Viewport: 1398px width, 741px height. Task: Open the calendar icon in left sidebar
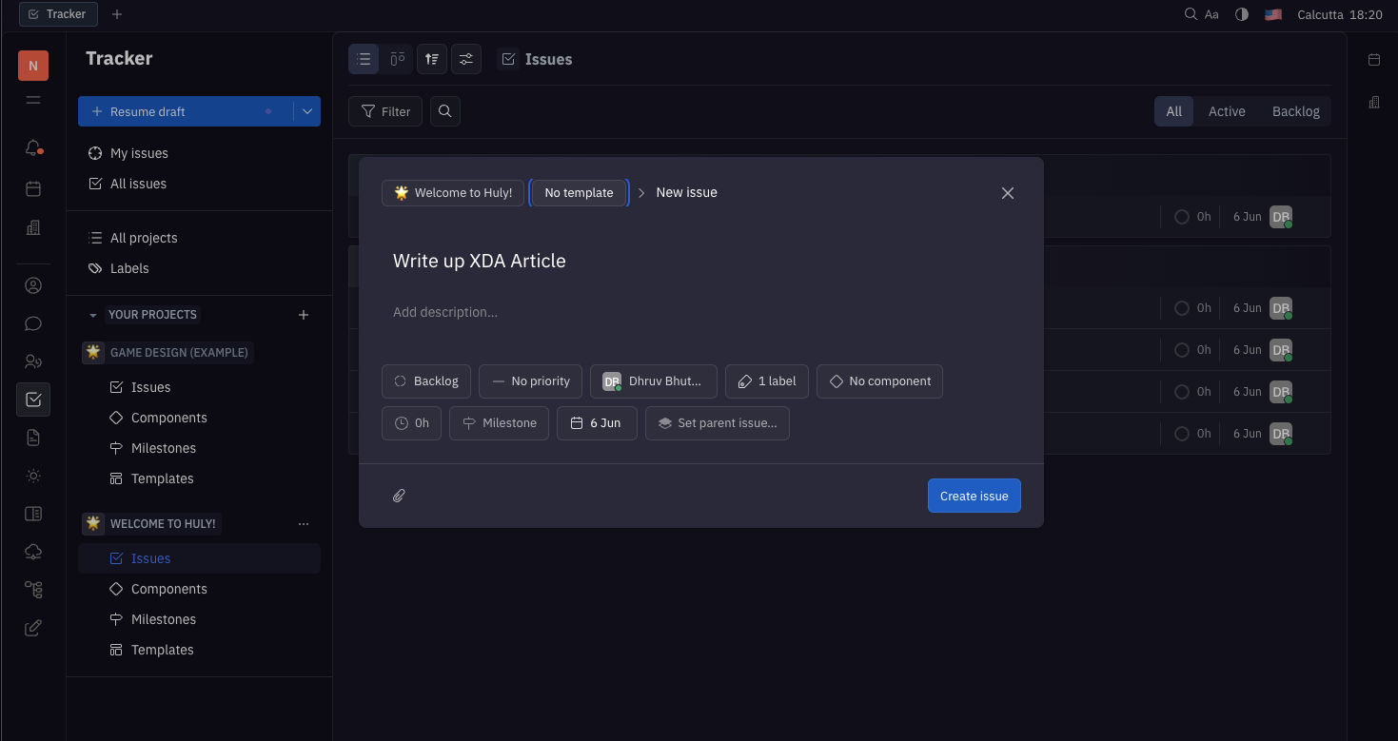click(33, 188)
